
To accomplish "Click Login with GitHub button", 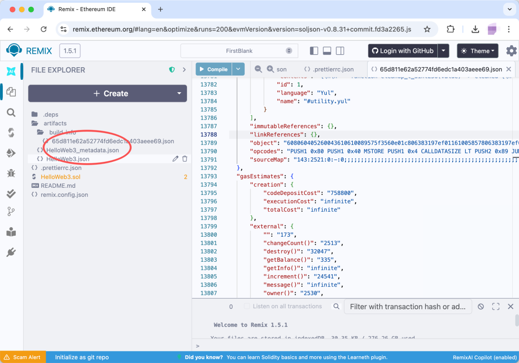I will coord(403,50).
